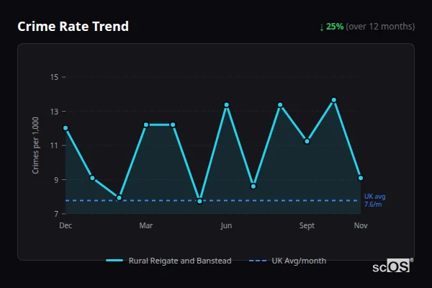
Task: Click the scOS logo
Action: pos(392,266)
